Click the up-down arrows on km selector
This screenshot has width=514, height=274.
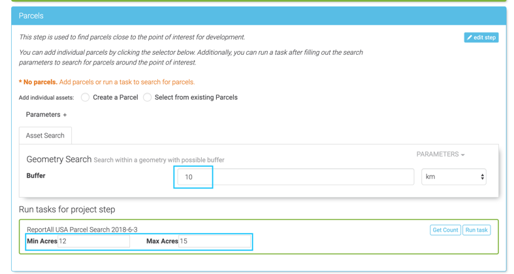[x=482, y=177]
